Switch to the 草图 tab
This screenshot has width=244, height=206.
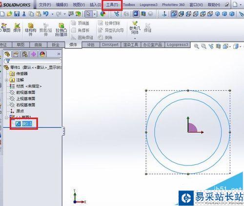(21, 45)
